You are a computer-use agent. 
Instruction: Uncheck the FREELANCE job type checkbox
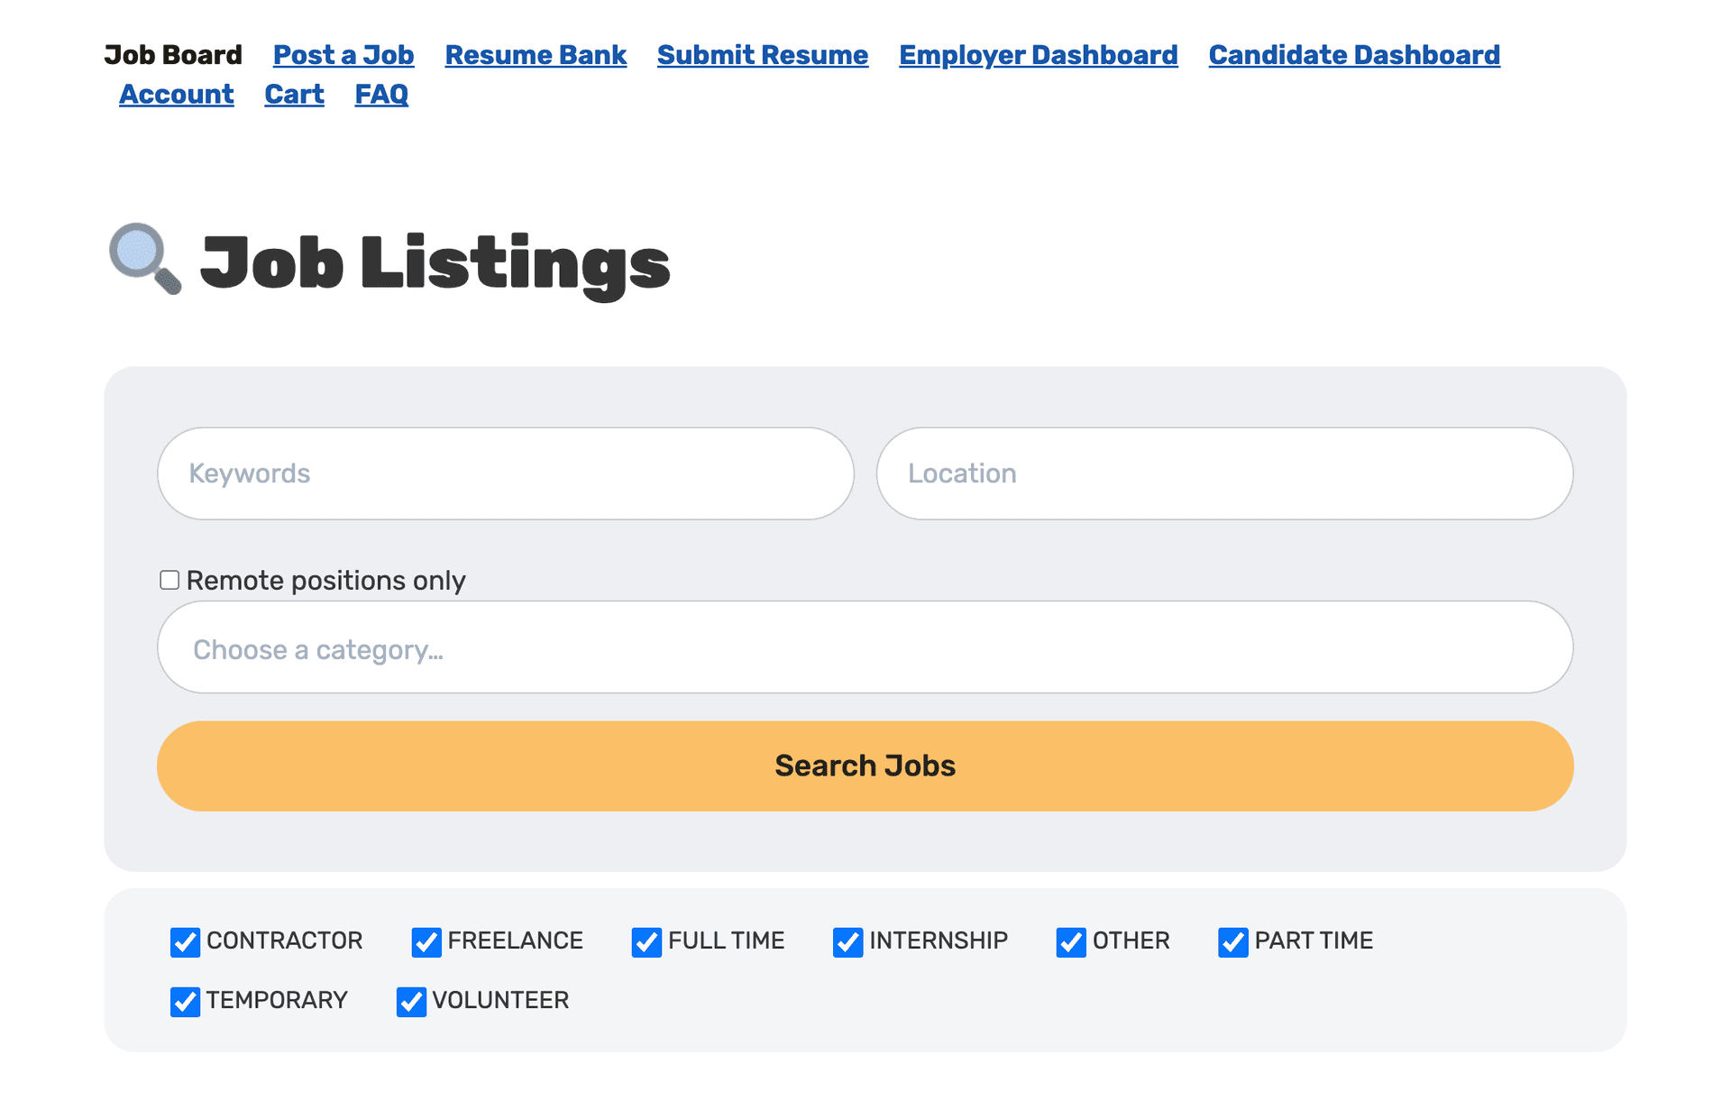(426, 941)
